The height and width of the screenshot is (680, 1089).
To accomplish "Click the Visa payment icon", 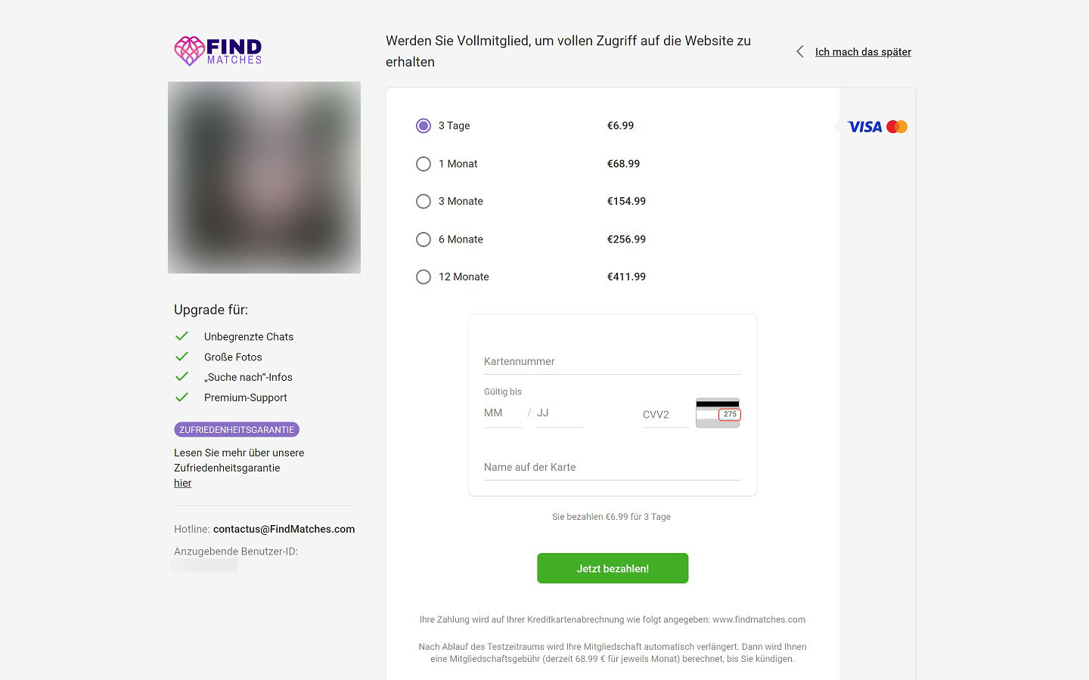I will (x=864, y=126).
